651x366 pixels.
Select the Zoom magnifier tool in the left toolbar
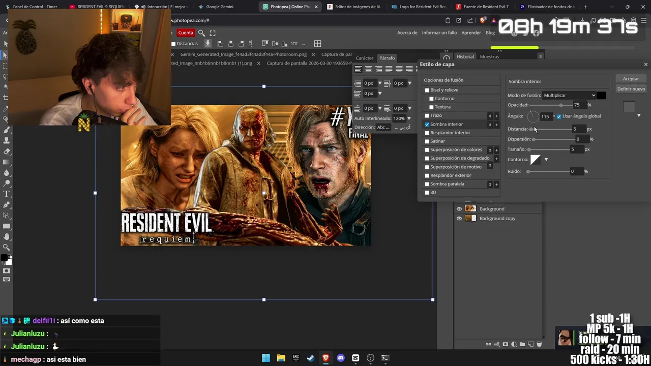tap(6, 248)
